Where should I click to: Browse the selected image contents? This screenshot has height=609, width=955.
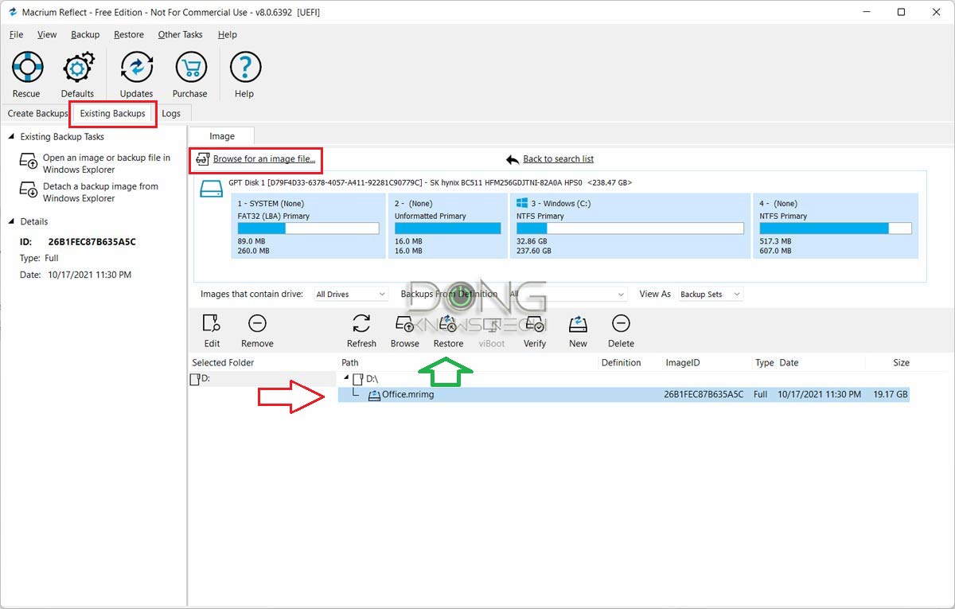click(404, 330)
